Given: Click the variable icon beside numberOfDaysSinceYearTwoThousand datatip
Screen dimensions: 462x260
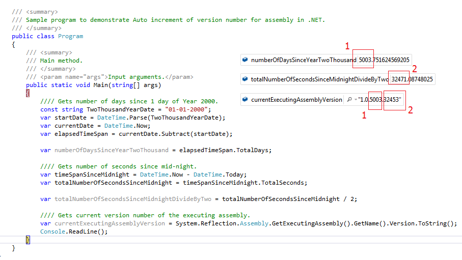Looking at the screenshot, I should click(245, 60).
